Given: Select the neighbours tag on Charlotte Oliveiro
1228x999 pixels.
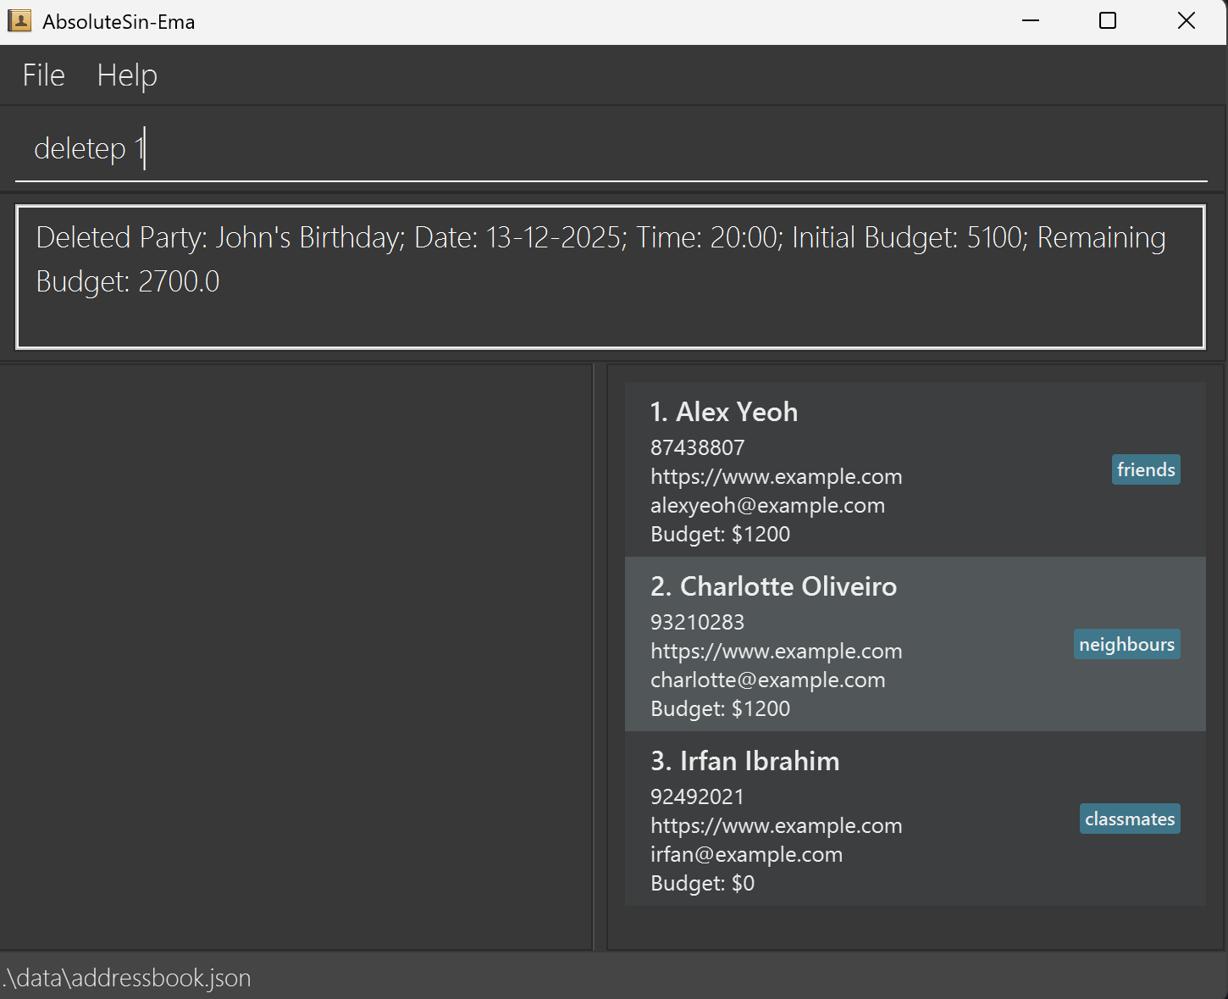Looking at the screenshot, I should (x=1126, y=643).
